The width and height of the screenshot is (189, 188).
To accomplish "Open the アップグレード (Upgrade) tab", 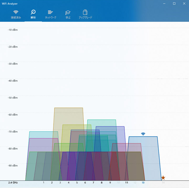I will [x=85, y=15].
